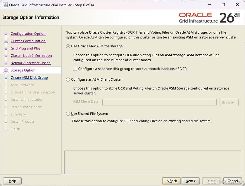This screenshot has width=245, height=186.
Task: Click the ASM Password step text
Action: [22, 85]
